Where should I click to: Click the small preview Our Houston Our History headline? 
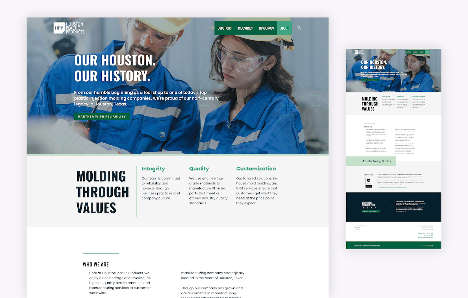pyautogui.click(x=374, y=65)
